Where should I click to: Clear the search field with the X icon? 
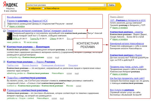[x=105, y=5]
